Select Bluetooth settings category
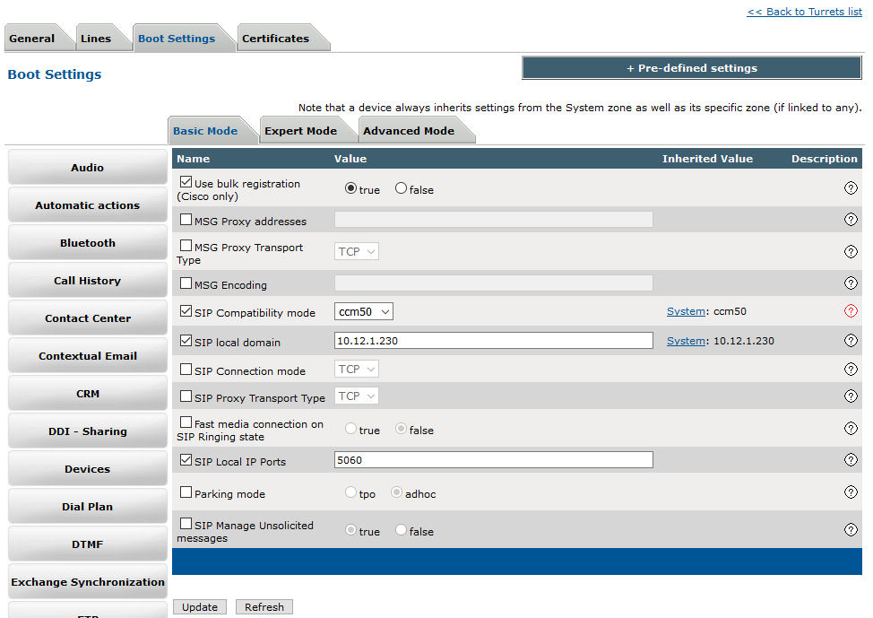Viewport: 873px width, 618px height. [x=88, y=243]
